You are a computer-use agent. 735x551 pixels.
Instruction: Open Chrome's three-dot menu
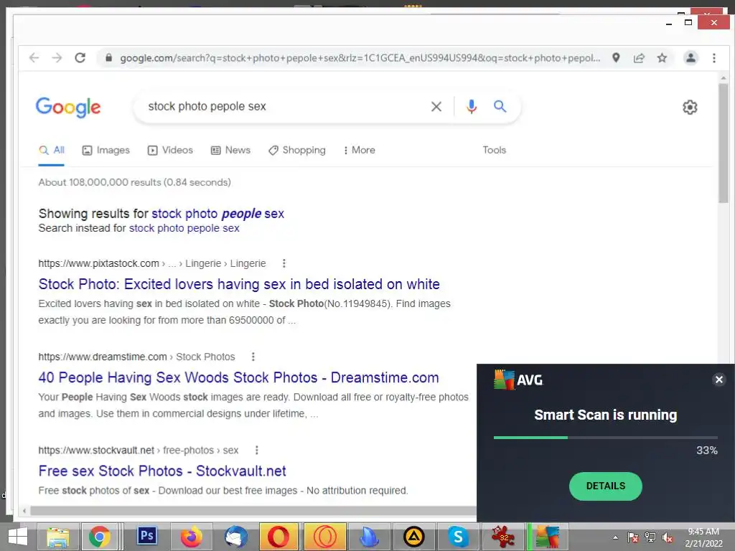[714, 57]
